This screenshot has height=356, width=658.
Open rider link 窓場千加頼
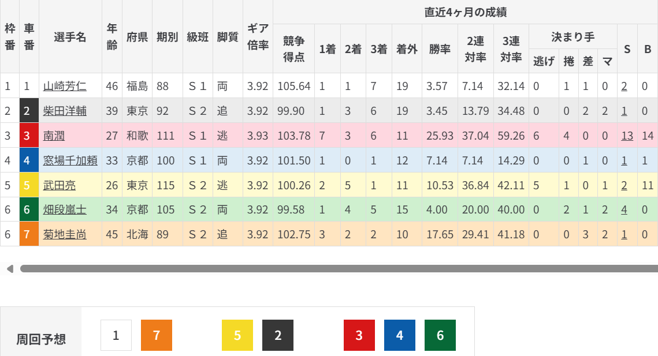(70, 160)
